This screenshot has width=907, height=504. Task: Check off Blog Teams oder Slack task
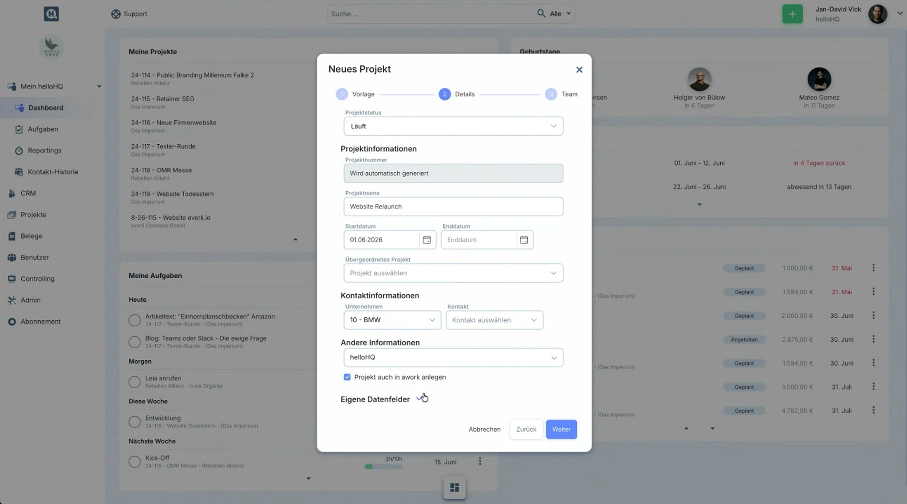pos(135,342)
